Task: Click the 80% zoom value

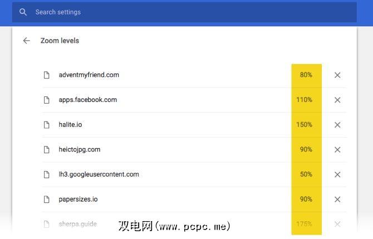Action: [306, 75]
